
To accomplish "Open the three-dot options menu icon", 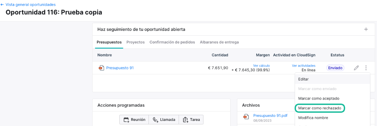I will click(366, 68).
